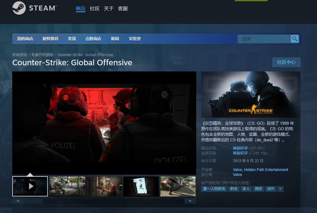Click the main video player area
The height and width of the screenshot is (213, 317).
104,123
